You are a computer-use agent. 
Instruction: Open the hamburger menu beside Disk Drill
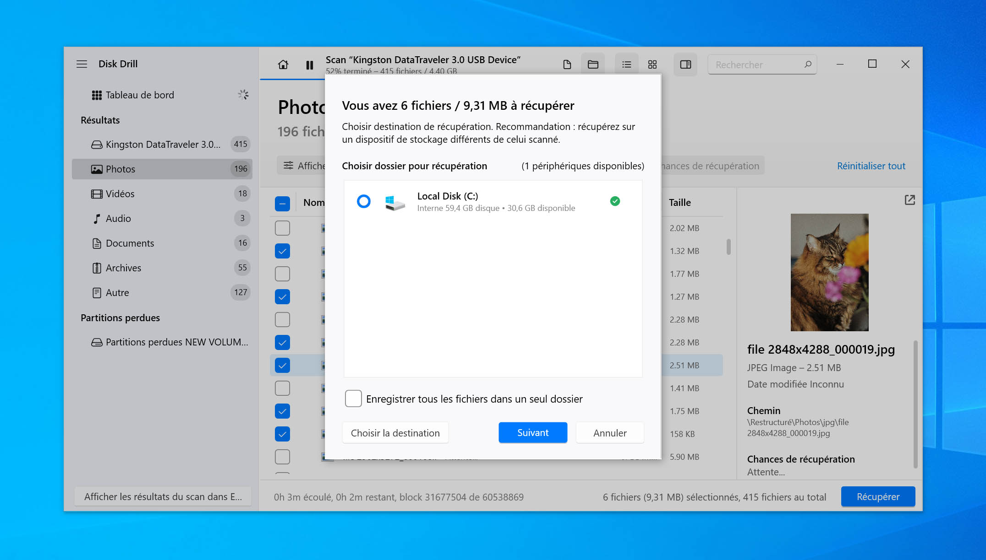coord(82,64)
